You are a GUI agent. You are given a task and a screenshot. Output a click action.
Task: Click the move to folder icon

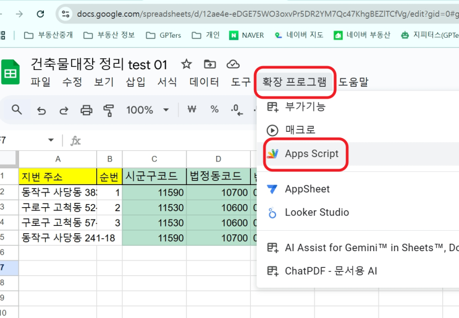pyautogui.click(x=210, y=64)
